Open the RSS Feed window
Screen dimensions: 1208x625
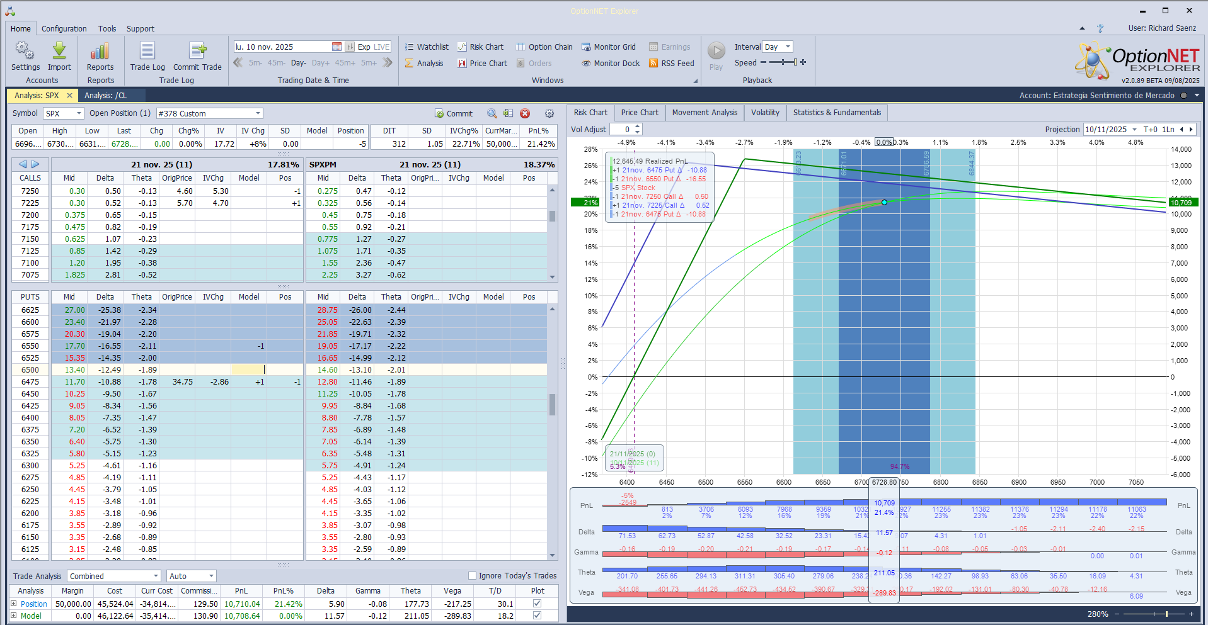point(672,63)
